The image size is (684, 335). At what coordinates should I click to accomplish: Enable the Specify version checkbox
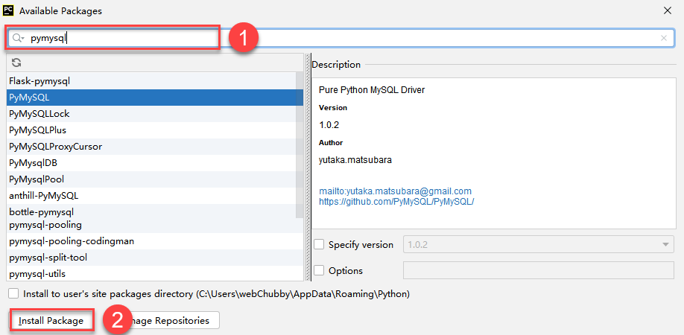point(319,244)
